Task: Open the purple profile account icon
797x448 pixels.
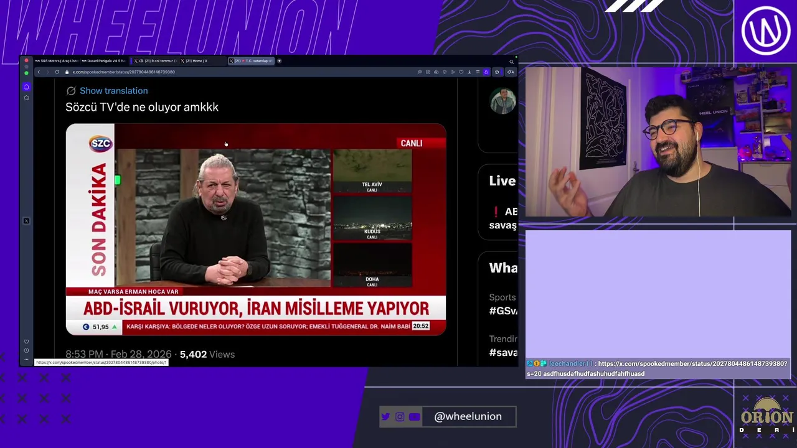Action: (486, 72)
